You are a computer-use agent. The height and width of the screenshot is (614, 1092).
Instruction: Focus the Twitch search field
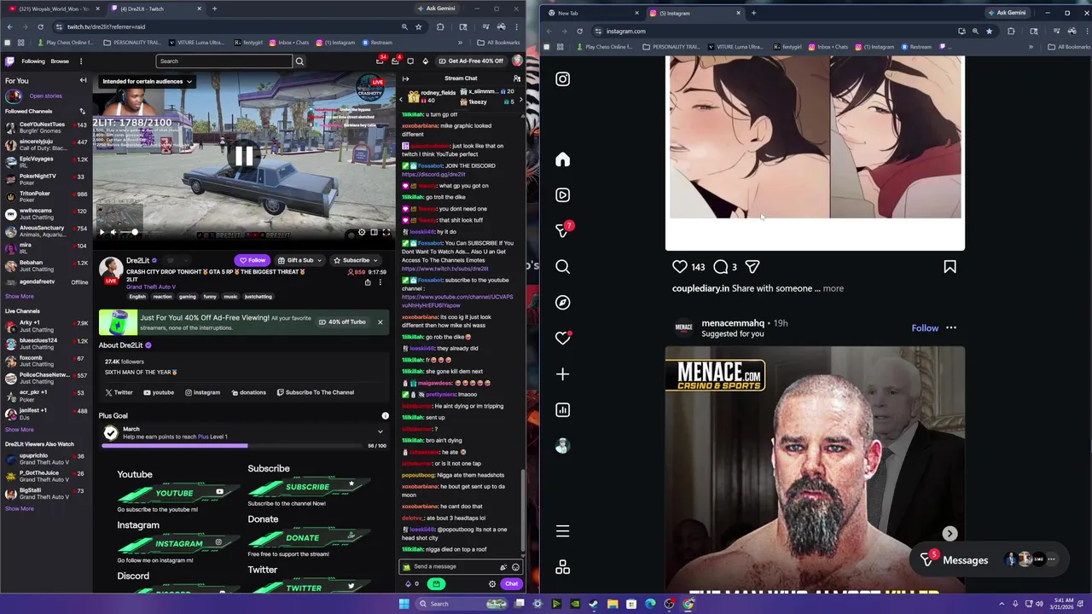224,61
